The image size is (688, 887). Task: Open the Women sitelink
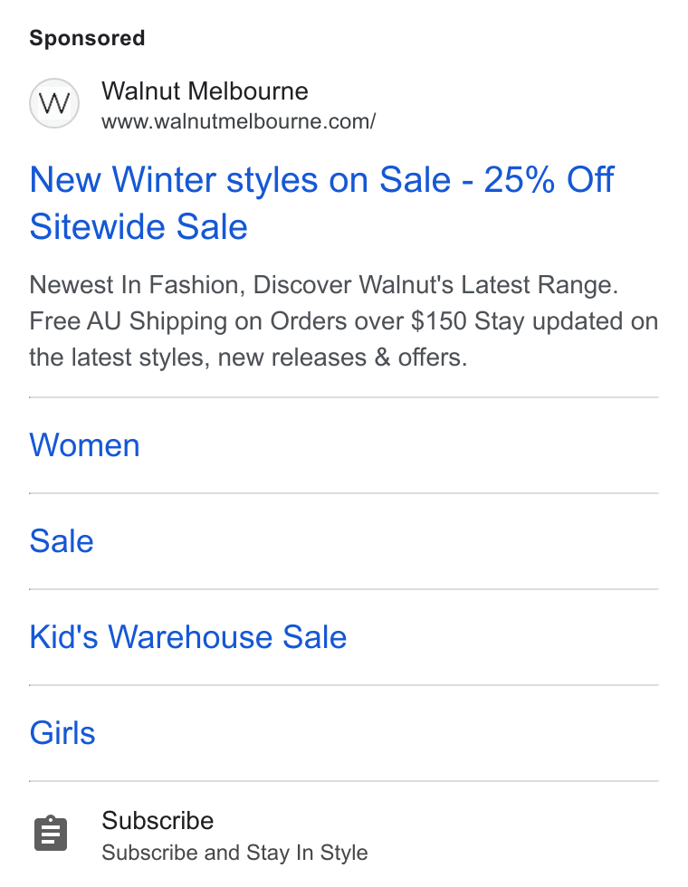pyautogui.click(x=84, y=445)
